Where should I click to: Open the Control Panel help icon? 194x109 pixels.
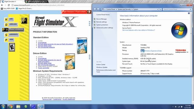[189, 13]
